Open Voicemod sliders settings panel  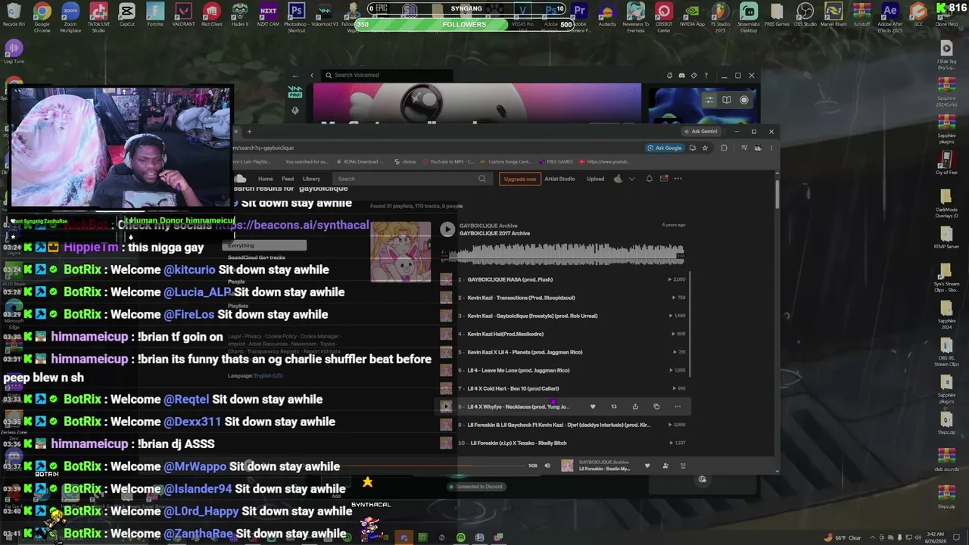pos(709,100)
